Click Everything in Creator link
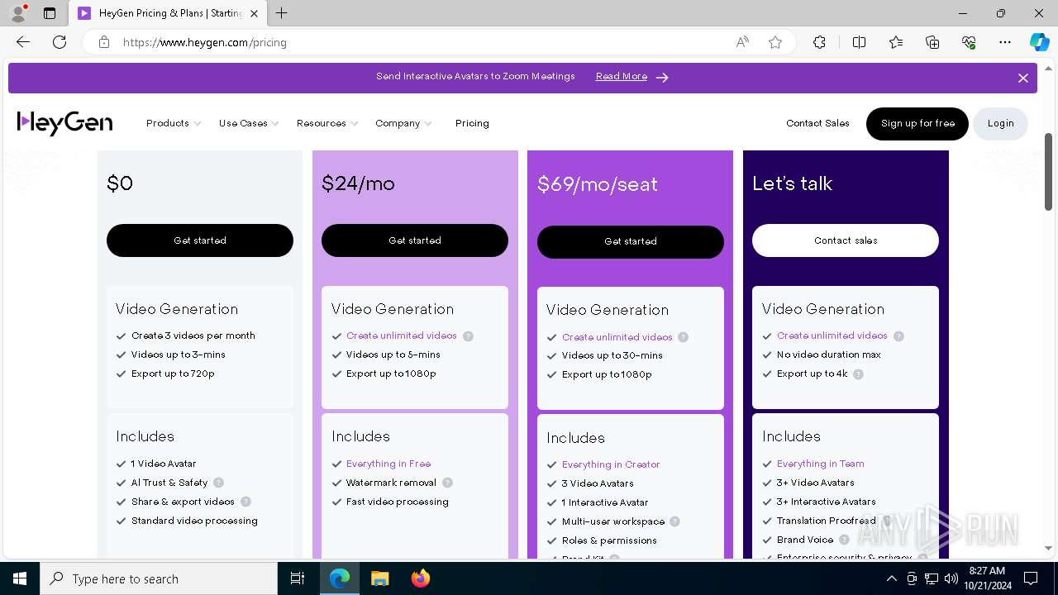Viewport: 1058px width, 595px height. point(611,464)
